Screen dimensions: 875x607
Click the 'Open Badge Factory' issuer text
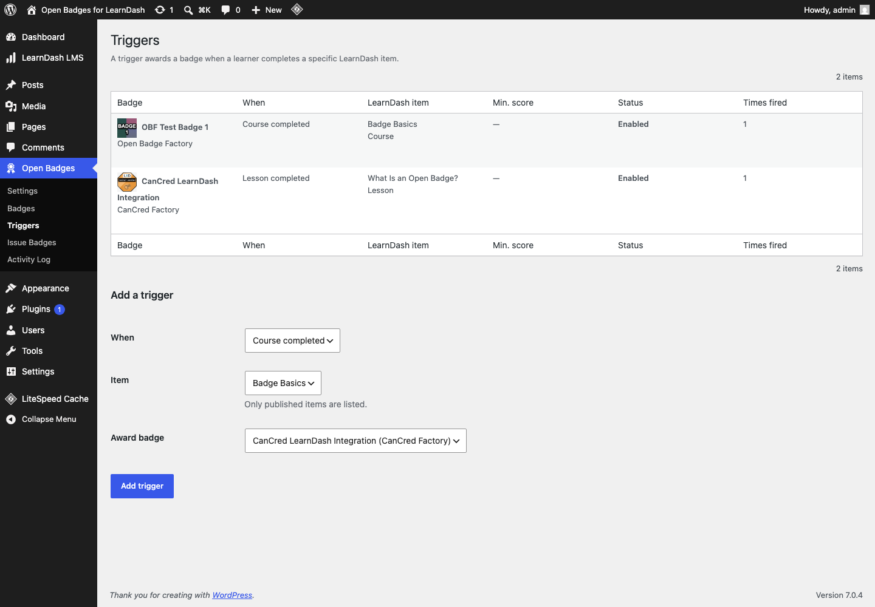155,144
